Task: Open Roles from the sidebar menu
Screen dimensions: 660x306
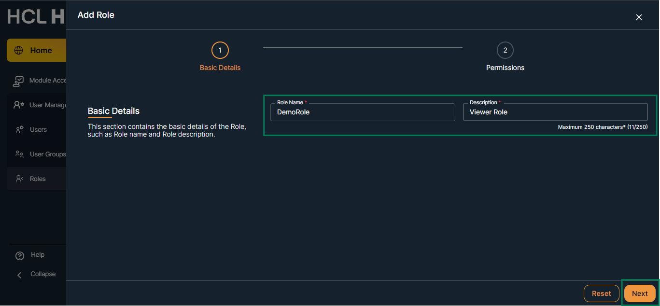Action: [x=37, y=179]
